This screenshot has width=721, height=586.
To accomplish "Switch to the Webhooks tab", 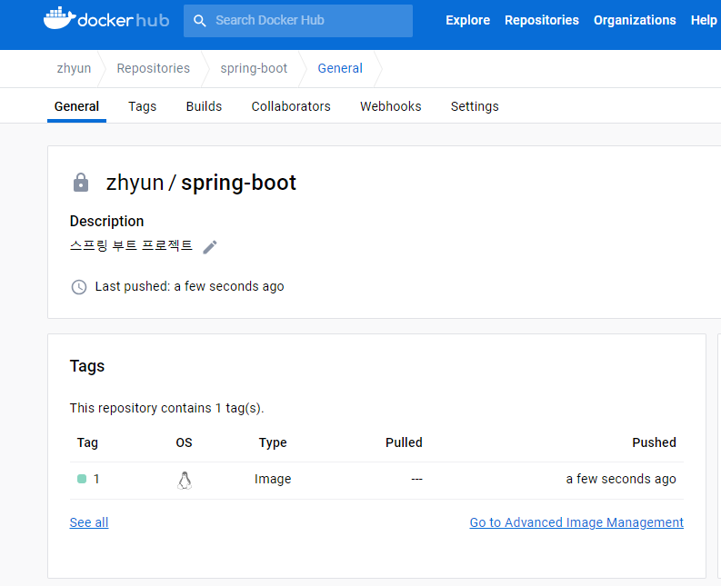I will (x=391, y=106).
